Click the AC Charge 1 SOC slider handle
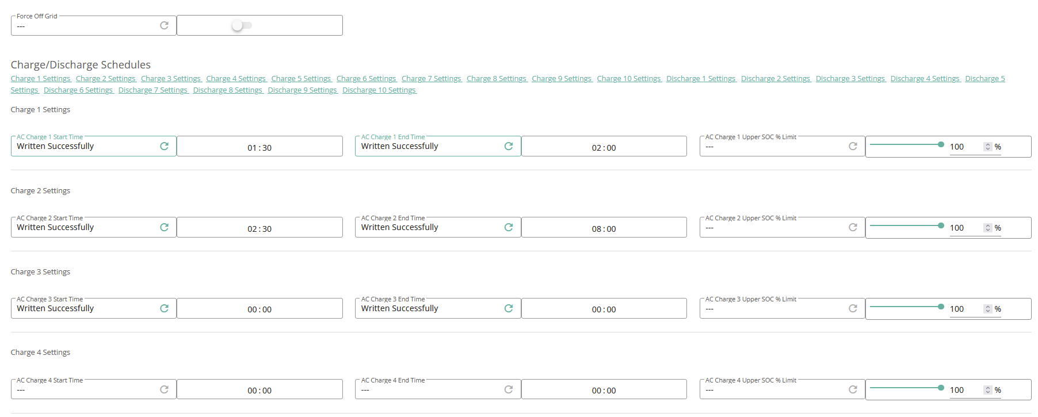This screenshot has width=1038, height=417. [941, 144]
